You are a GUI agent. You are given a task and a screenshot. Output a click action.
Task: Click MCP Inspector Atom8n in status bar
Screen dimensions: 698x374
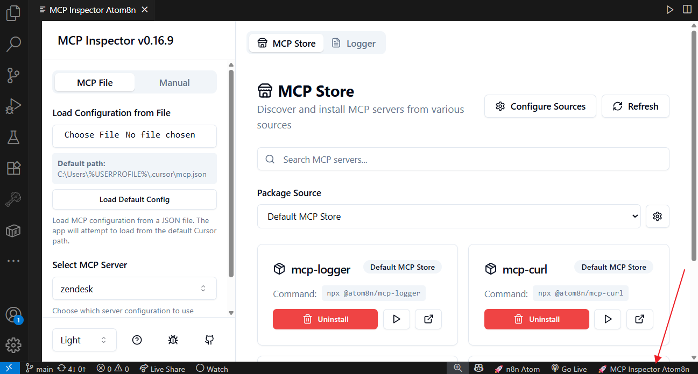[x=644, y=369]
